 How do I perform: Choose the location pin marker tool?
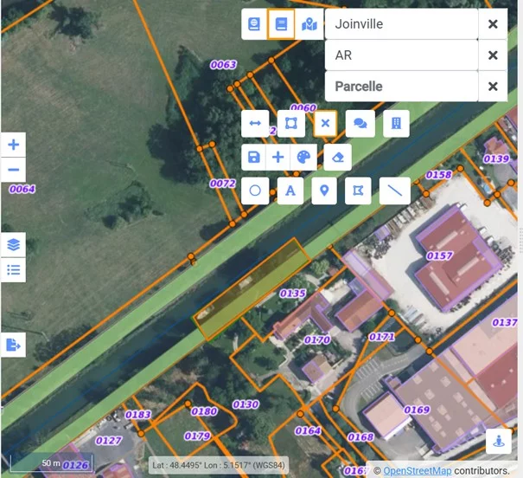tap(324, 191)
